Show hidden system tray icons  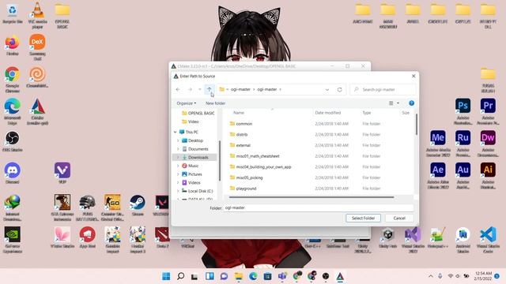click(x=430, y=276)
